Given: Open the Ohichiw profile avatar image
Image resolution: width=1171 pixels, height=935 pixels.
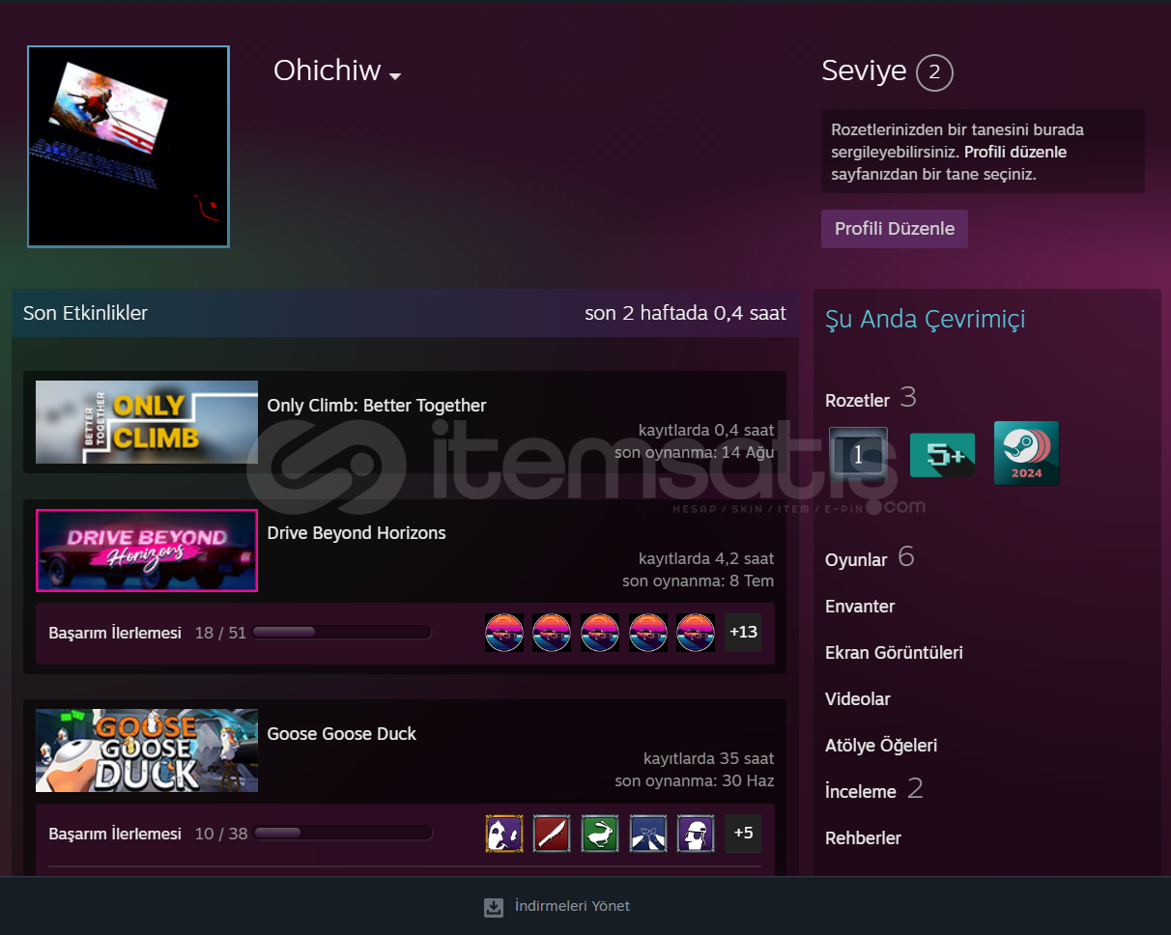Looking at the screenshot, I should point(129,147).
